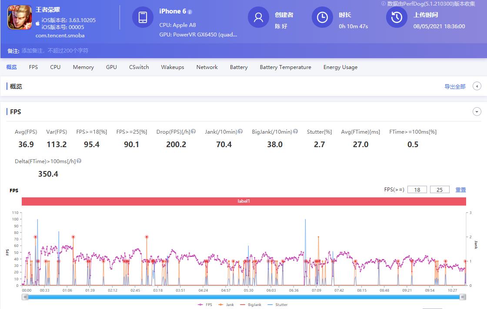Click the 重置 reset link

[460, 190]
